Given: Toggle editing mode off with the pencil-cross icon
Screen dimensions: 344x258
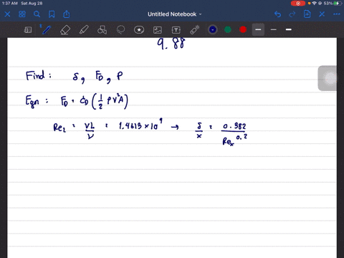Looking at the screenshot, I should (322, 14).
